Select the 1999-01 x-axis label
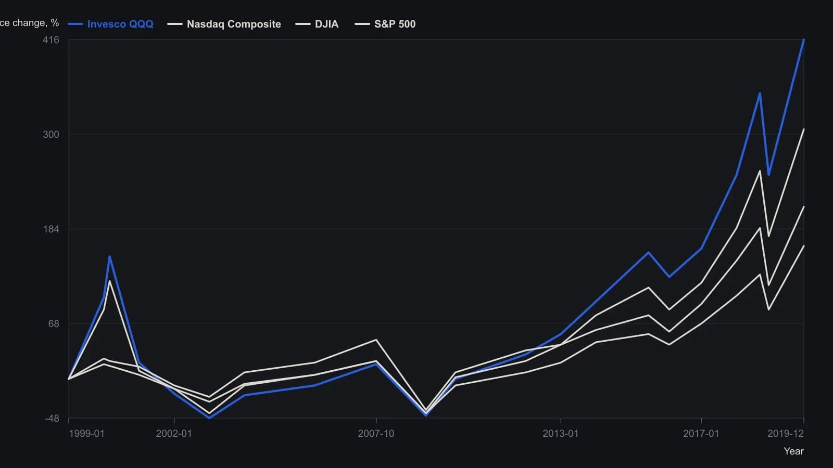The width and height of the screenshot is (833, 468). (86, 434)
